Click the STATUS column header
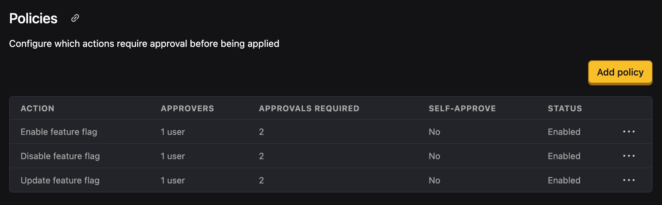The height and width of the screenshot is (205, 662). point(564,108)
